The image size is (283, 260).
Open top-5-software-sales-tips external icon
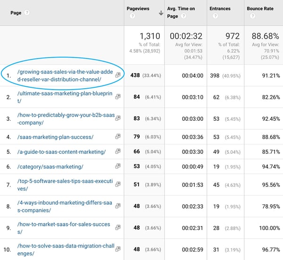tap(117, 185)
